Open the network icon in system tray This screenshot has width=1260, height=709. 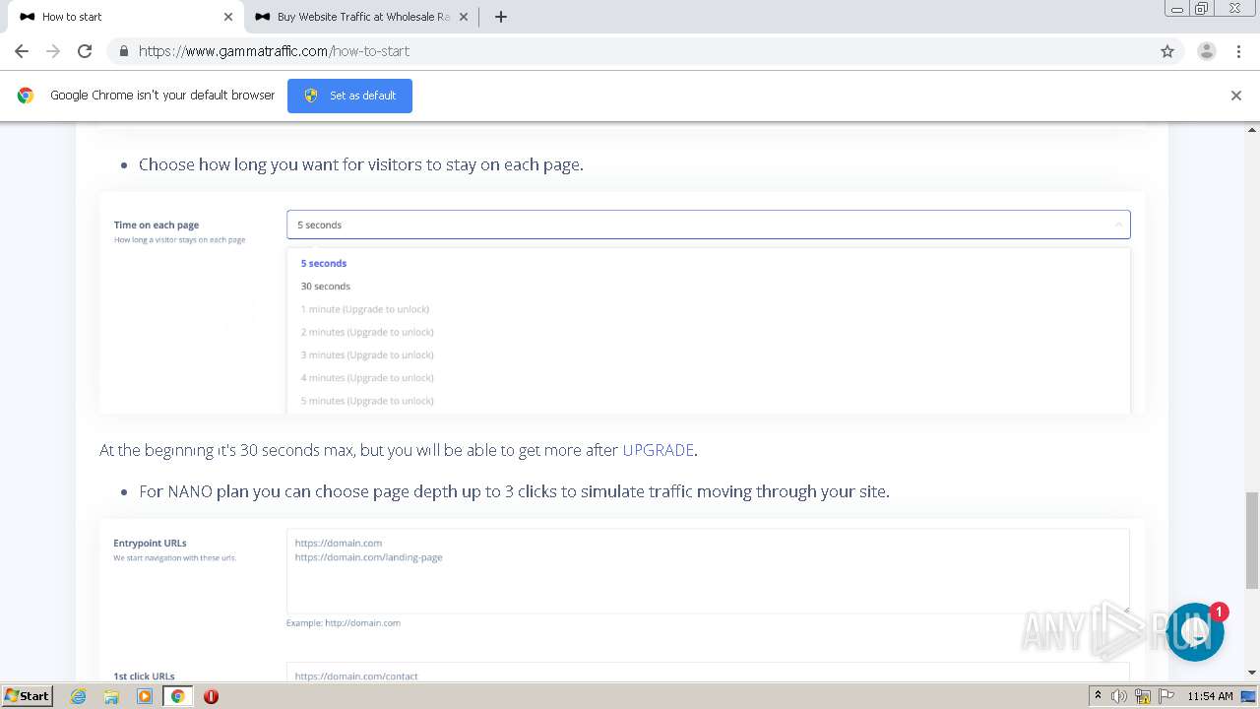coord(1143,696)
